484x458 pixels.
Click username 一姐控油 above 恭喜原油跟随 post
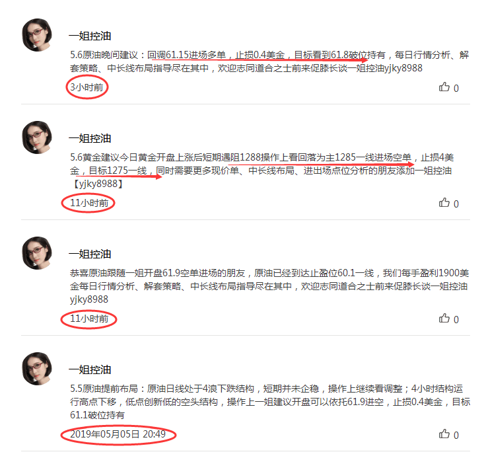90,254
